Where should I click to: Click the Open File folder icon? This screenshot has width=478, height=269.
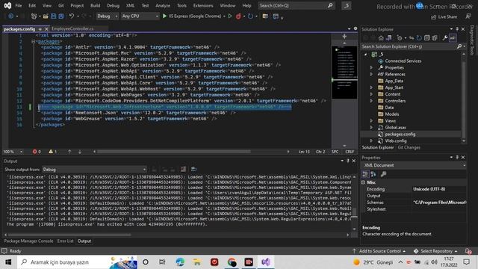point(46,16)
